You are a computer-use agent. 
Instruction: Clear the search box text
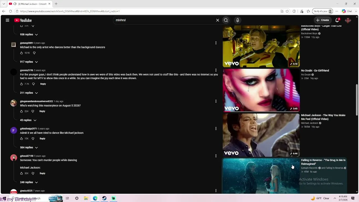217,20
